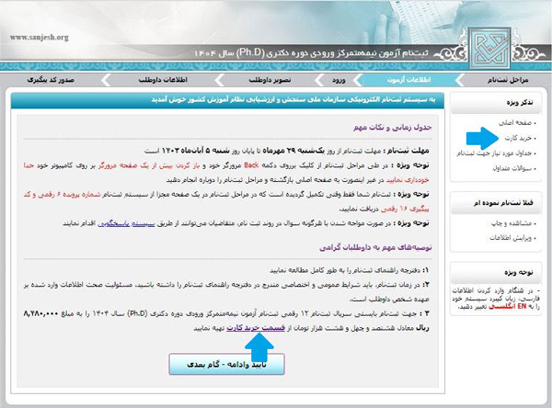
Task: Click the red Back word in note
Action: pos(251,165)
